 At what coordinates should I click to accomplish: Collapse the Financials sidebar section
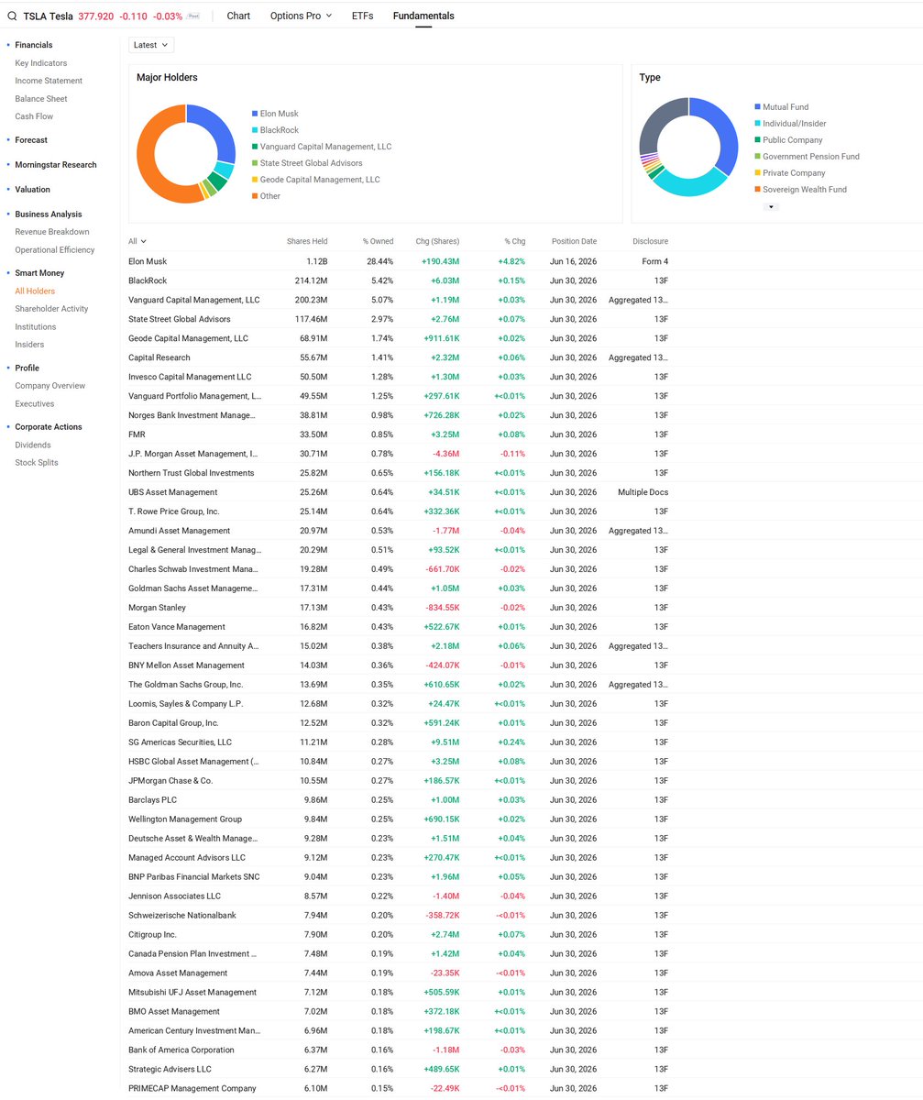(34, 45)
